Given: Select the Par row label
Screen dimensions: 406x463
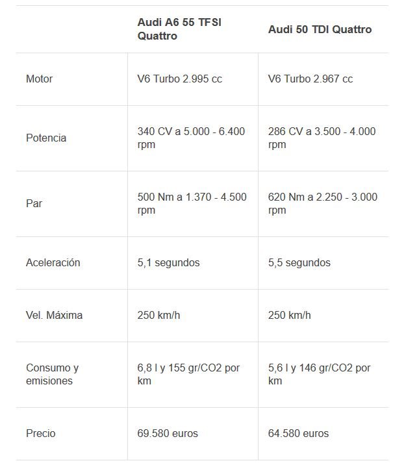Looking at the screenshot, I should 34,203.
